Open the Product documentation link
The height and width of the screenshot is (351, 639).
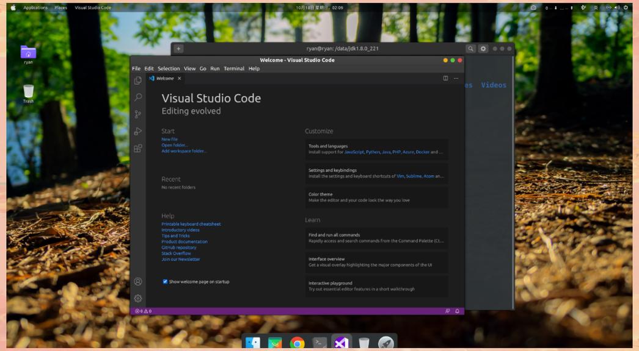point(184,241)
